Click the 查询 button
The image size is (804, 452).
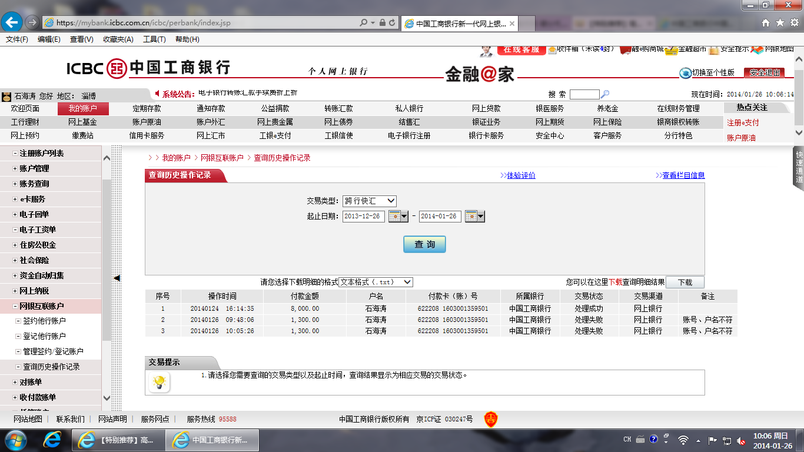(424, 244)
